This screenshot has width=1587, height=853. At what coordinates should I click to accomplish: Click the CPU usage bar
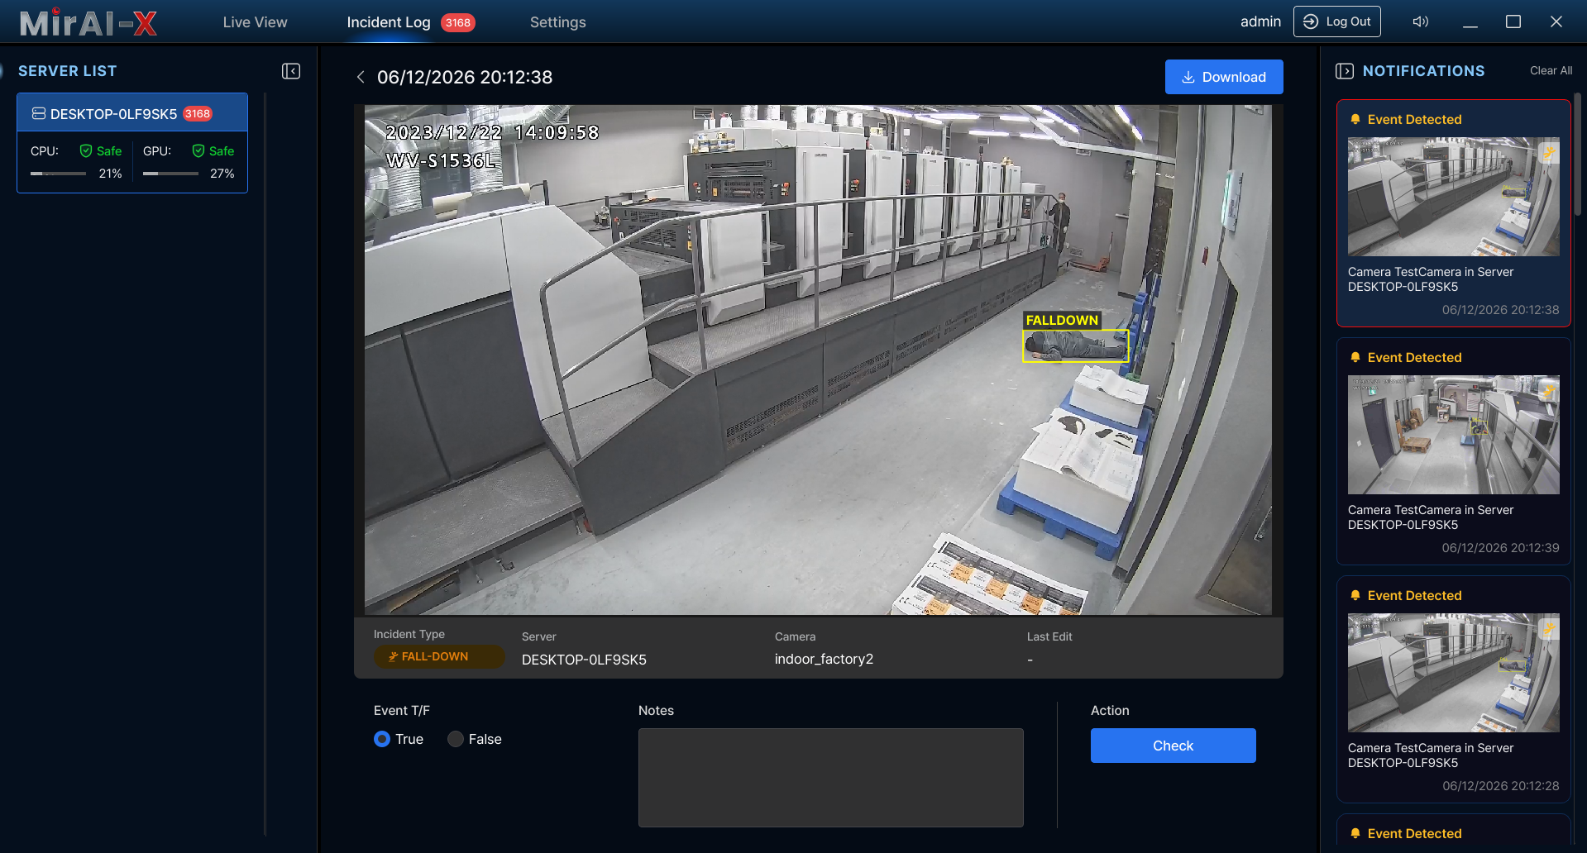pos(58,174)
